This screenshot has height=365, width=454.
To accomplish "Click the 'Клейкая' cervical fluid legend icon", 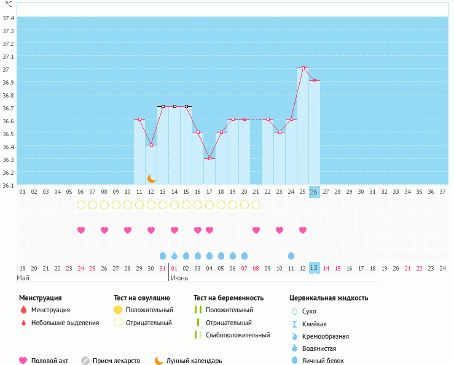I will tap(295, 324).
